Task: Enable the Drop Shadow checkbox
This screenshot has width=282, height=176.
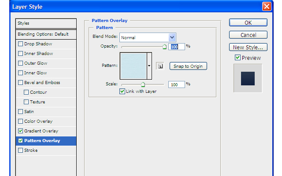Action: point(20,44)
